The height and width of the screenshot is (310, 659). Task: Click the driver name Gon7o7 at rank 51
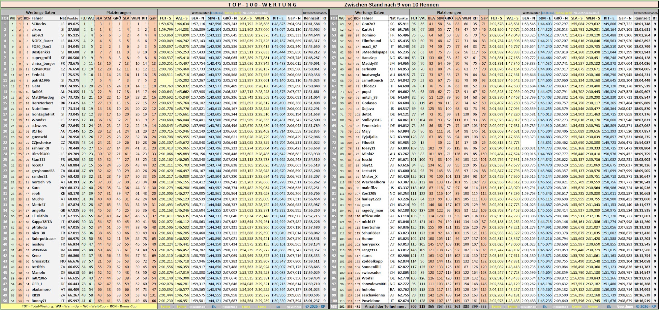368,24
